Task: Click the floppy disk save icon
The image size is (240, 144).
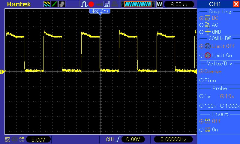Action: 107,4
